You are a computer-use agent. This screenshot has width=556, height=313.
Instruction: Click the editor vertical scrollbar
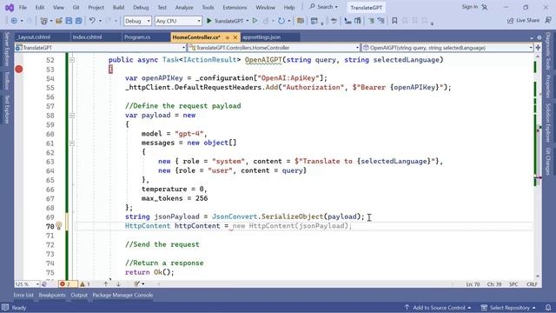click(538, 166)
